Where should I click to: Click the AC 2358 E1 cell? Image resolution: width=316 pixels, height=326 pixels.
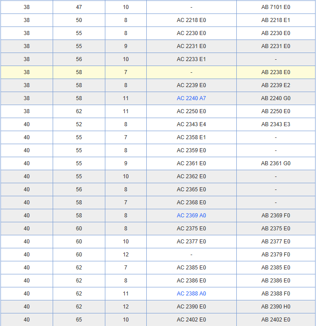(191, 137)
